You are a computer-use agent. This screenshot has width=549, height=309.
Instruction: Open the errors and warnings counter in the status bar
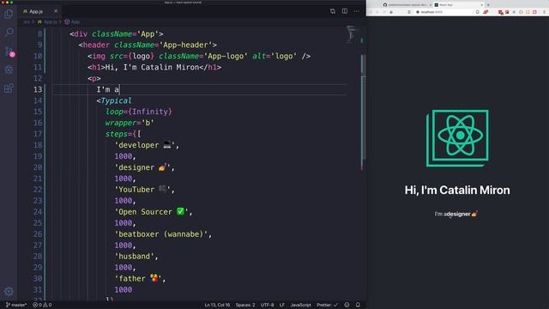[42, 305]
